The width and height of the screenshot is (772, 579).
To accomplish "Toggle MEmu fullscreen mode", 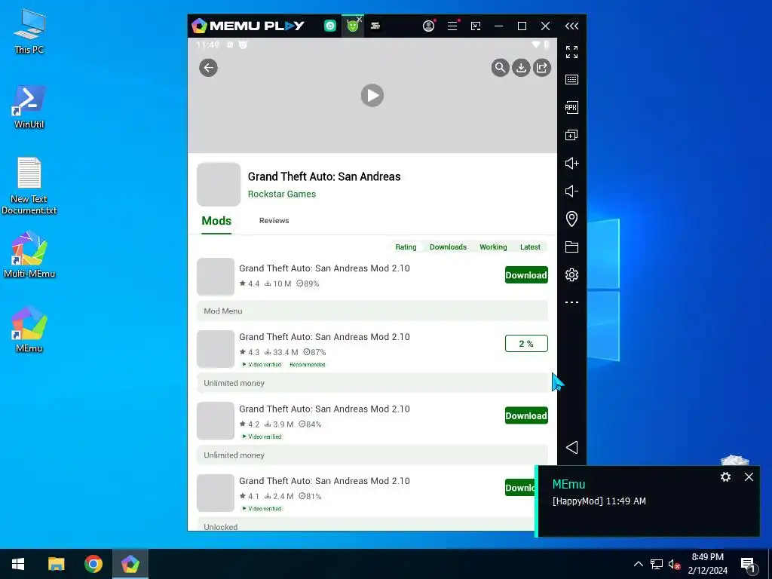I will (571, 52).
